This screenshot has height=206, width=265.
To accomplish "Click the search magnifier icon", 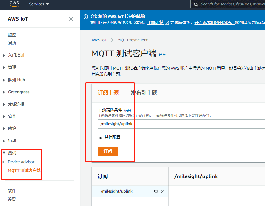I will point(196,4).
